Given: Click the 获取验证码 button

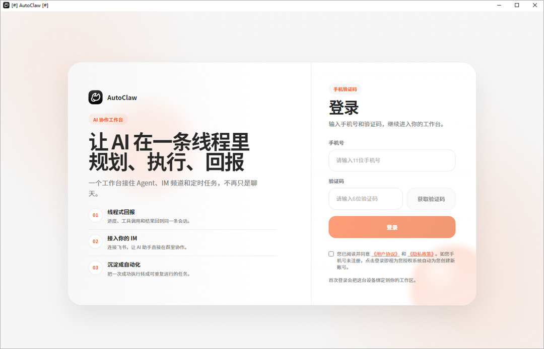Looking at the screenshot, I should click(431, 199).
